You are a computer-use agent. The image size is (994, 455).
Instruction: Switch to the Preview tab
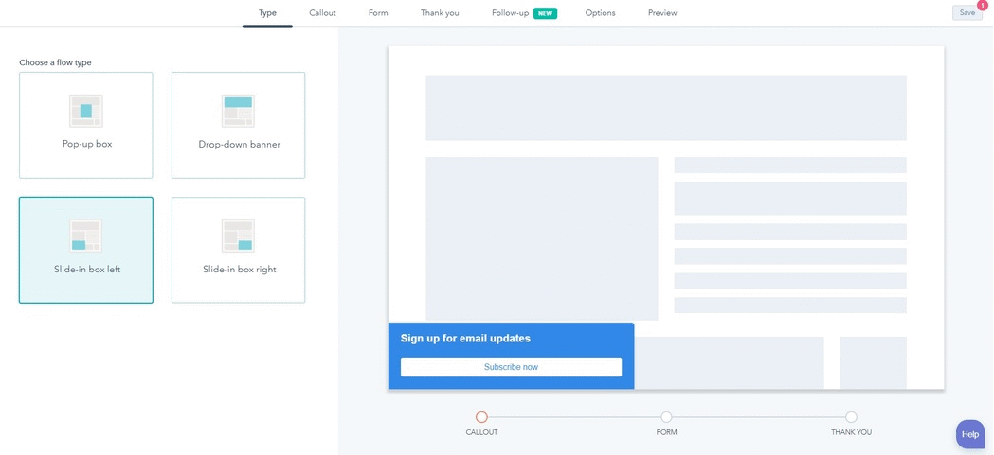click(662, 12)
